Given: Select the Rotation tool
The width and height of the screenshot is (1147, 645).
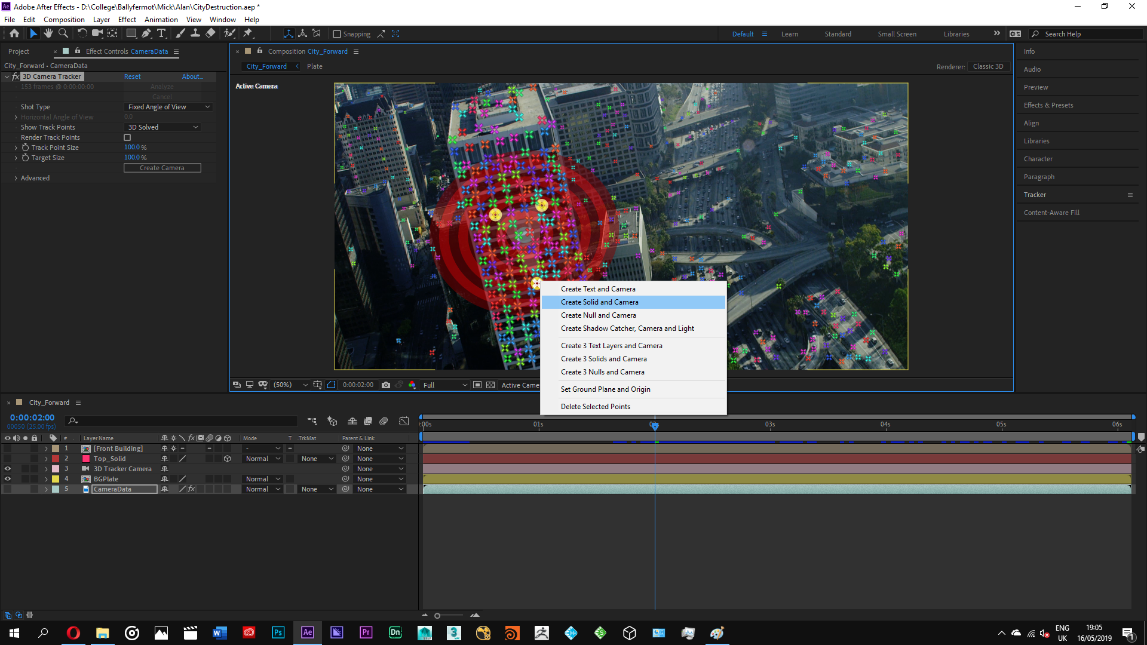Looking at the screenshot, I should [x=82, y=33].
